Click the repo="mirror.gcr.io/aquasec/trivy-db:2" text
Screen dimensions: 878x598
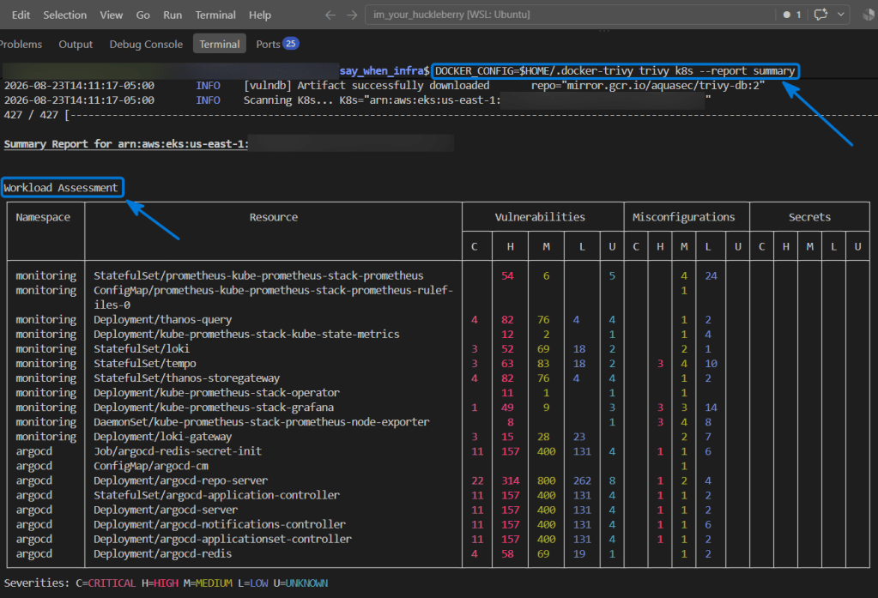648,86
